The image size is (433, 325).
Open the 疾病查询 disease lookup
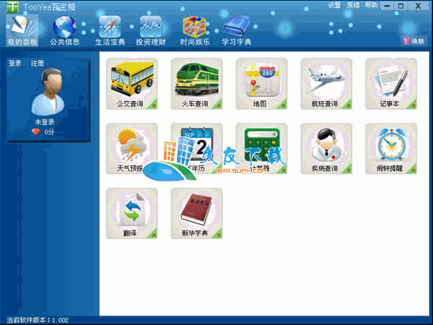326,148
